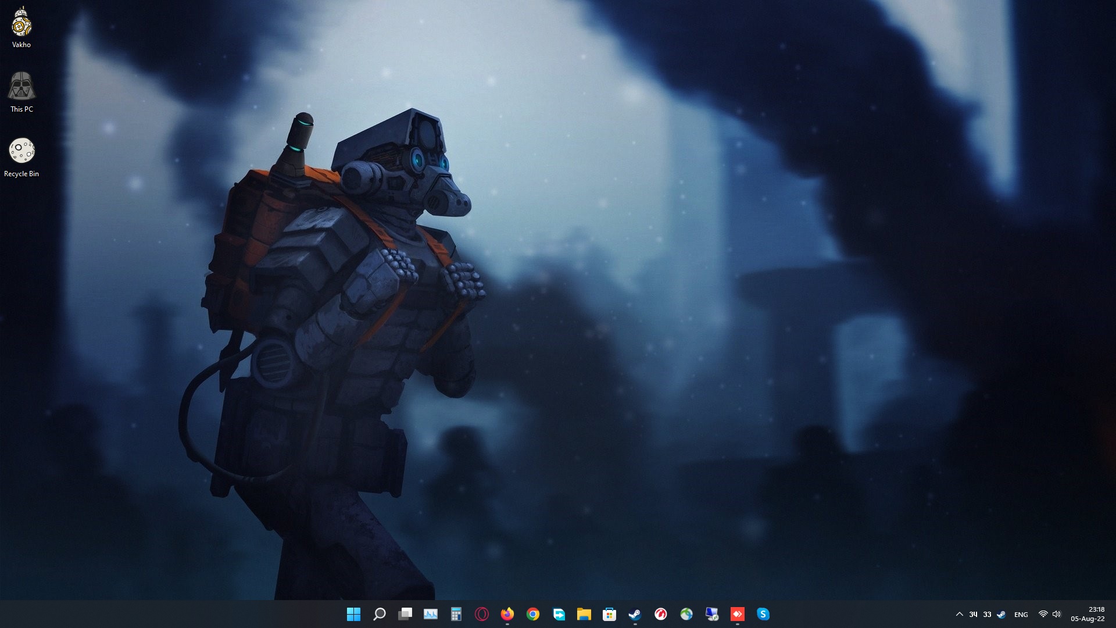This screenshot has height=628, width=1116.
Task: Open File Explorer folder icon
Action: pyautogui.click(x=584, y=614)
